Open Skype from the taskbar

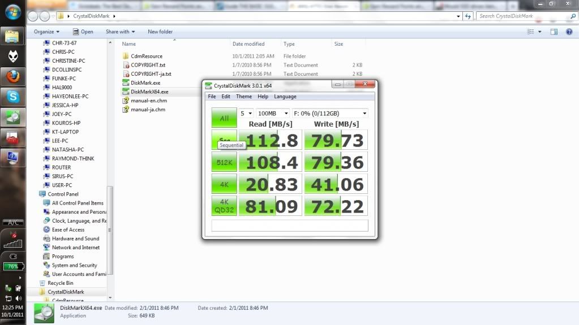tap(13, 97)
